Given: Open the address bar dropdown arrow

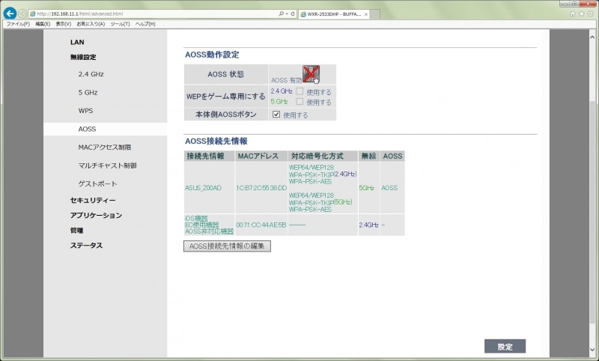Looking at the screenshot, I should tap(287, 13).
